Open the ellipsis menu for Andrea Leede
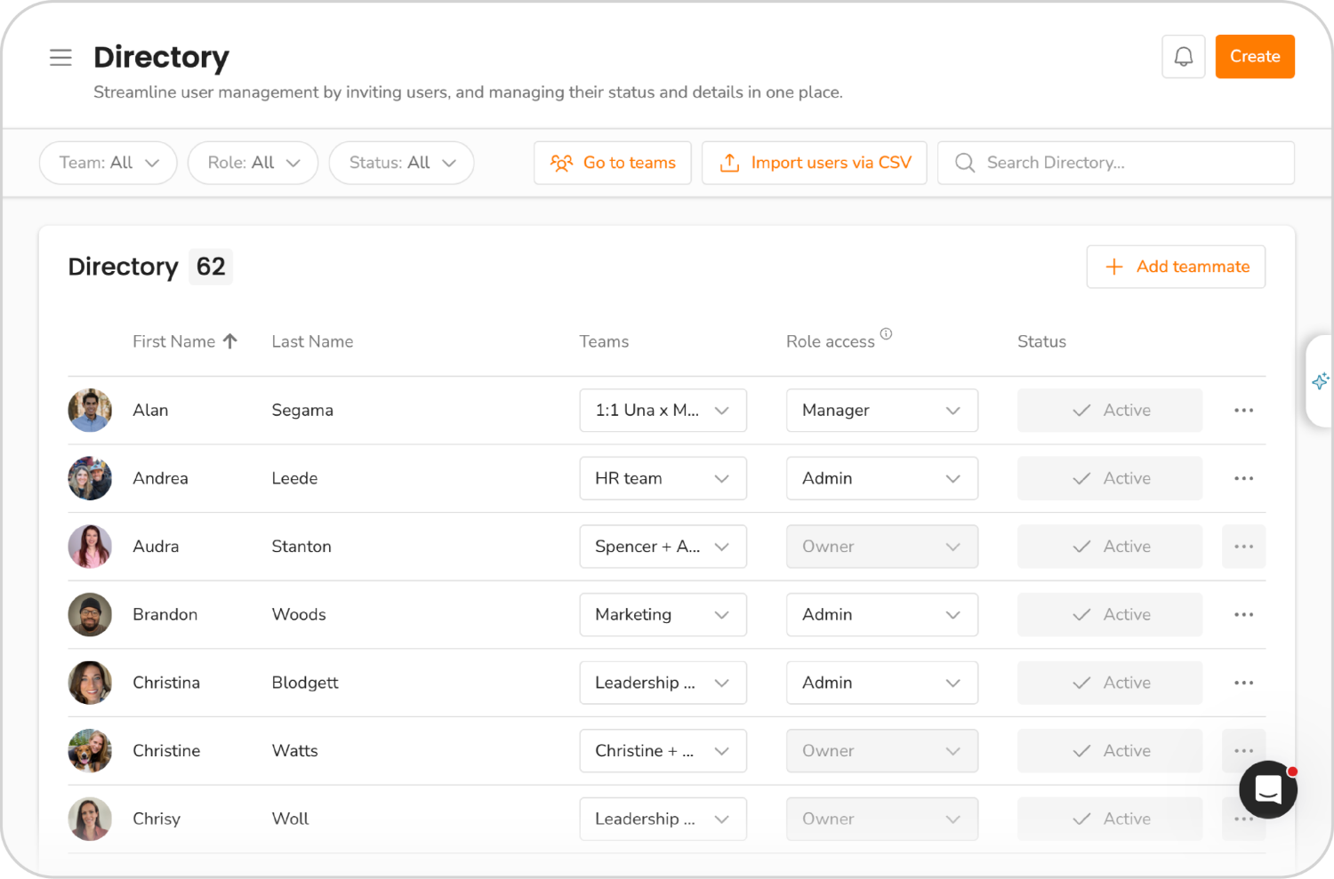Viewport: 1334px width, 879px height. (x=1243, y=478)
